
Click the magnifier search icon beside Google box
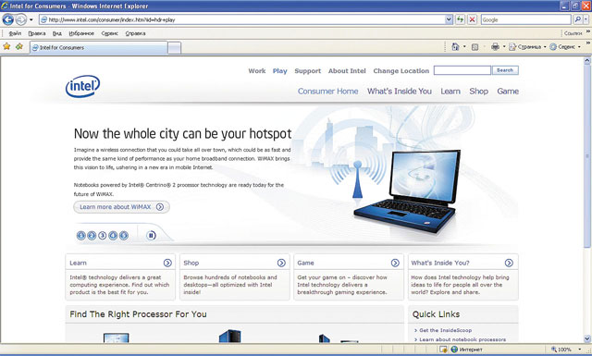click(x=577, y=19)
